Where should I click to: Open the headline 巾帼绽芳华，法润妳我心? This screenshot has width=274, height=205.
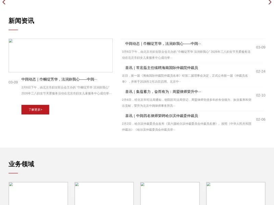[x=162, y=43]
